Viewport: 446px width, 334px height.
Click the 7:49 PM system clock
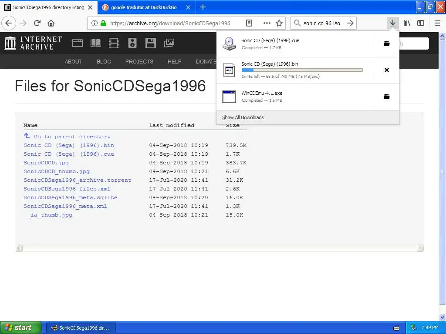point(430,328)
